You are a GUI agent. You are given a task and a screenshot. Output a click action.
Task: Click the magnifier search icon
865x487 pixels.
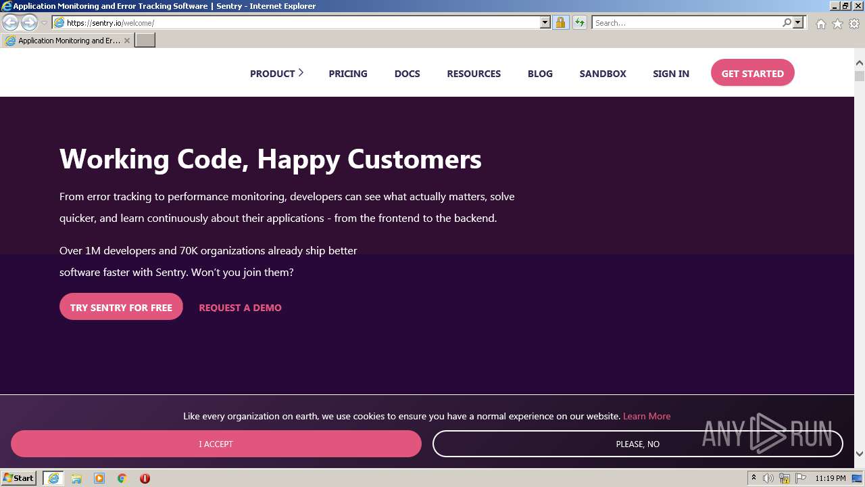click(787, 22)
